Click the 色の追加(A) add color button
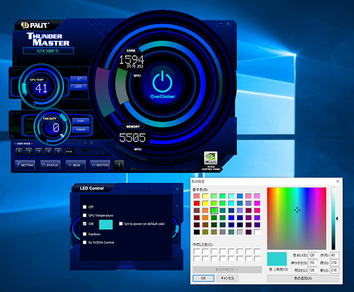The height and width of the screenshot is (292, 354). coord(303,278)
